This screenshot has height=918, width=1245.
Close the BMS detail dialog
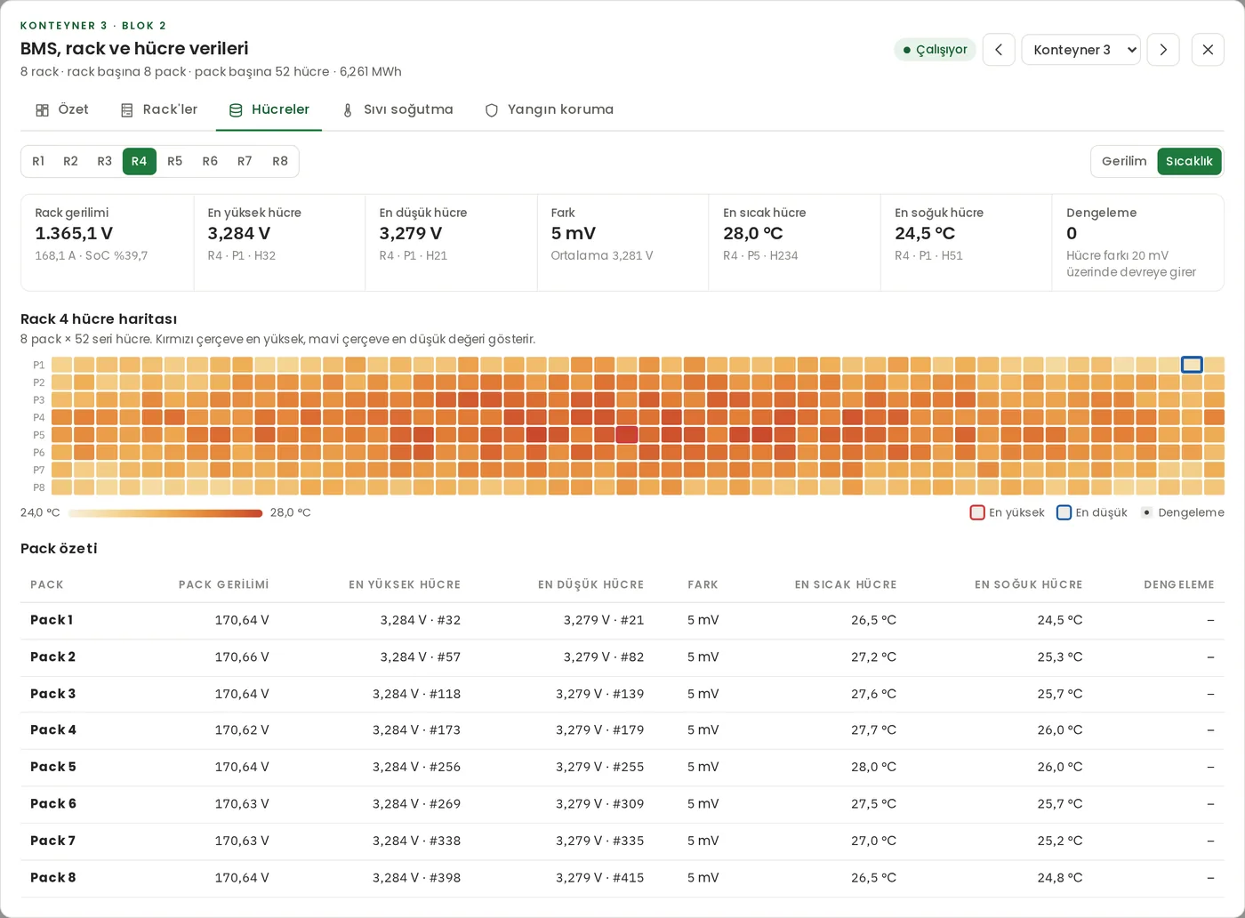[1208, 50]
